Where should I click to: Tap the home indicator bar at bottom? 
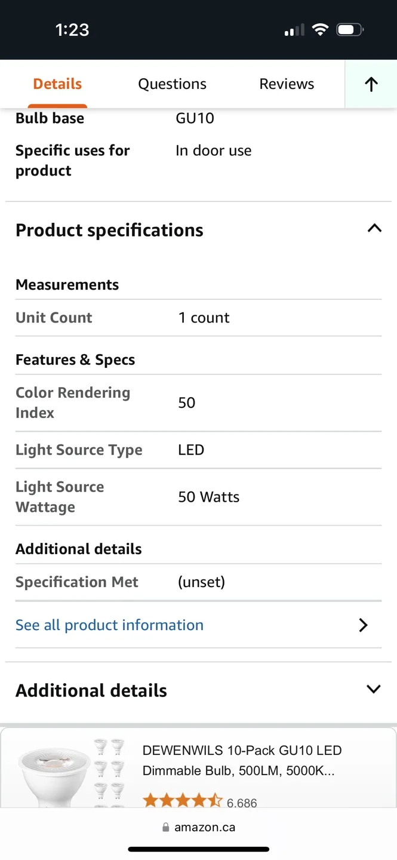(198, 848)
